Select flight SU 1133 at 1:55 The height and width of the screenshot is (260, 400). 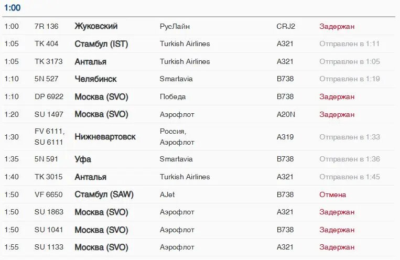pyautogui.click(x=49, y=247)
